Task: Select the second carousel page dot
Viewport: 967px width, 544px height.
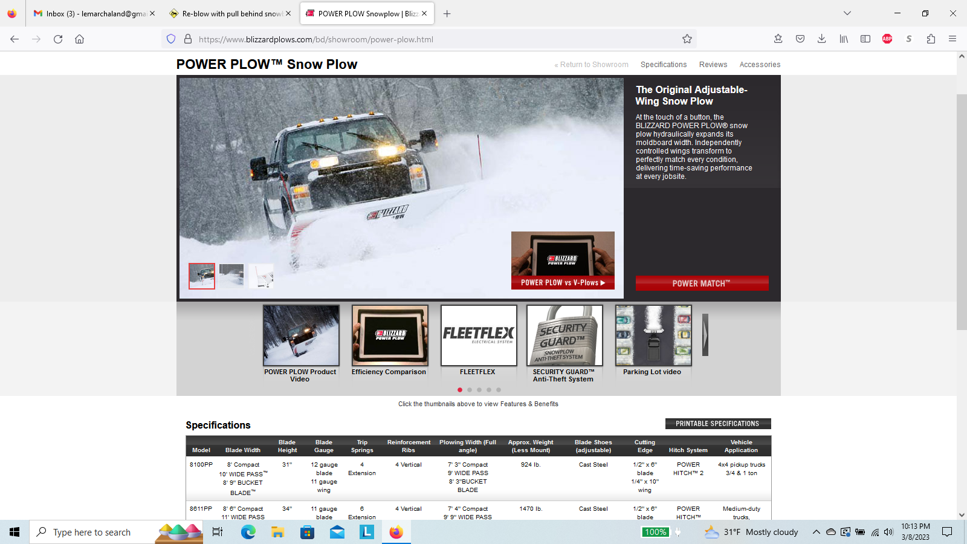Action: pyautogui.click(x=470, y=390)
